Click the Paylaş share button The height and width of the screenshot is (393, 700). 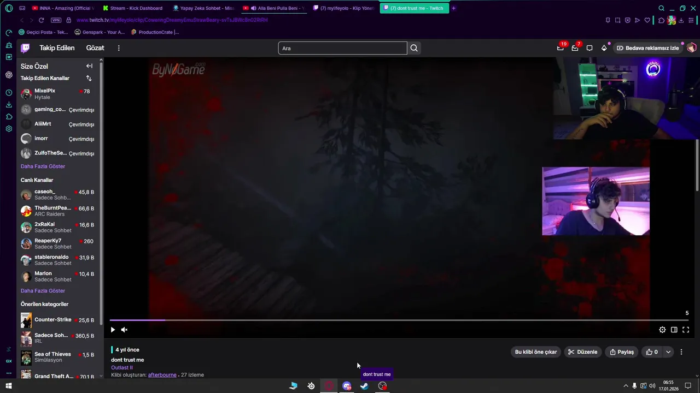[x=622, y=352]
